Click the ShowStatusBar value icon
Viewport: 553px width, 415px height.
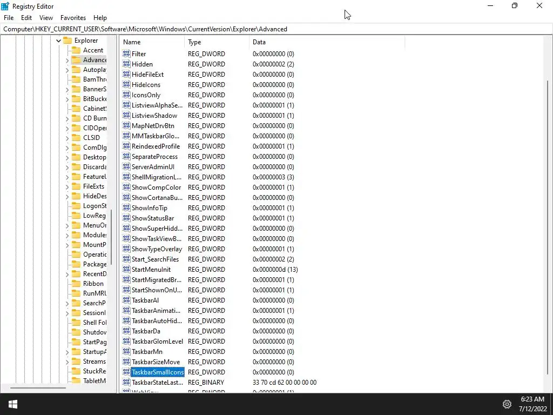[126, 218]
